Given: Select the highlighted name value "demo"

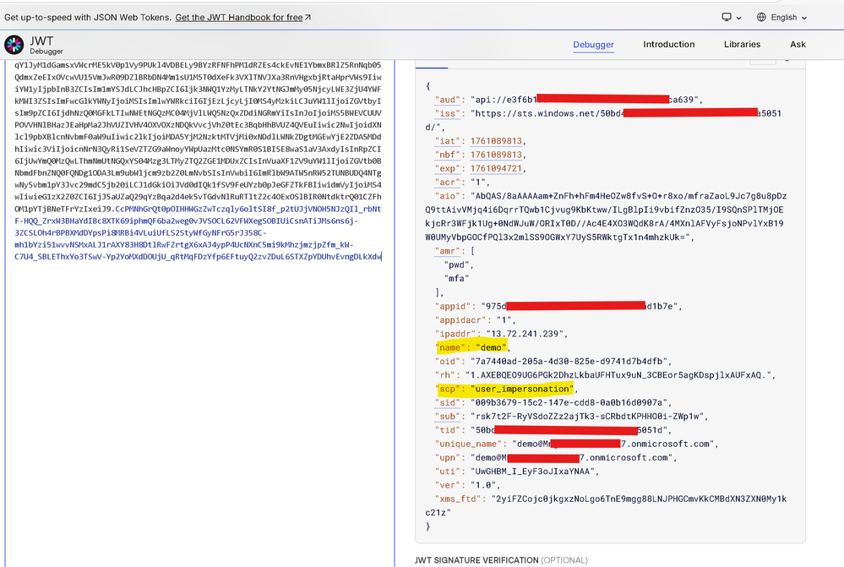Looking at the screenshot, I should (x=491, y=347).
